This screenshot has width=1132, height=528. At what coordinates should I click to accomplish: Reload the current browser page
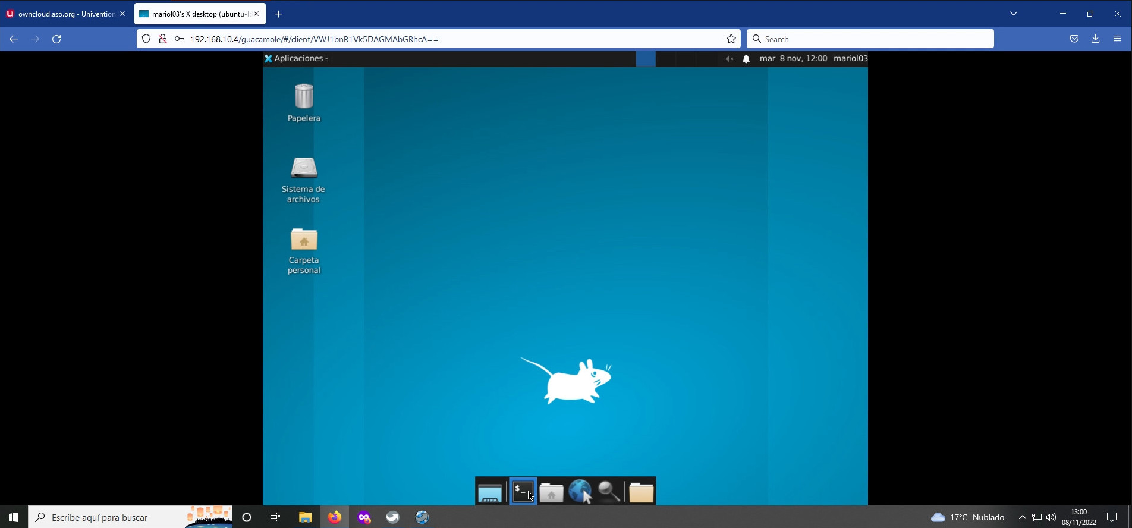tap(56, 39)
